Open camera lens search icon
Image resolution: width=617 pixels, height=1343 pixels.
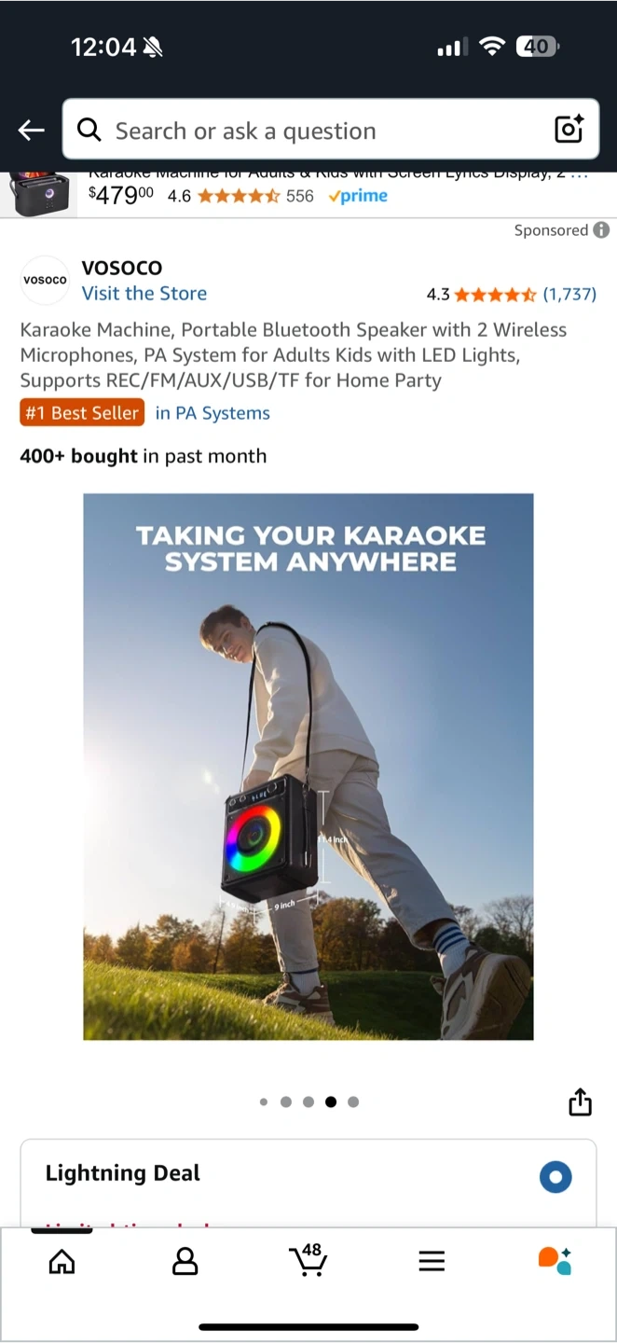(569, 130)
